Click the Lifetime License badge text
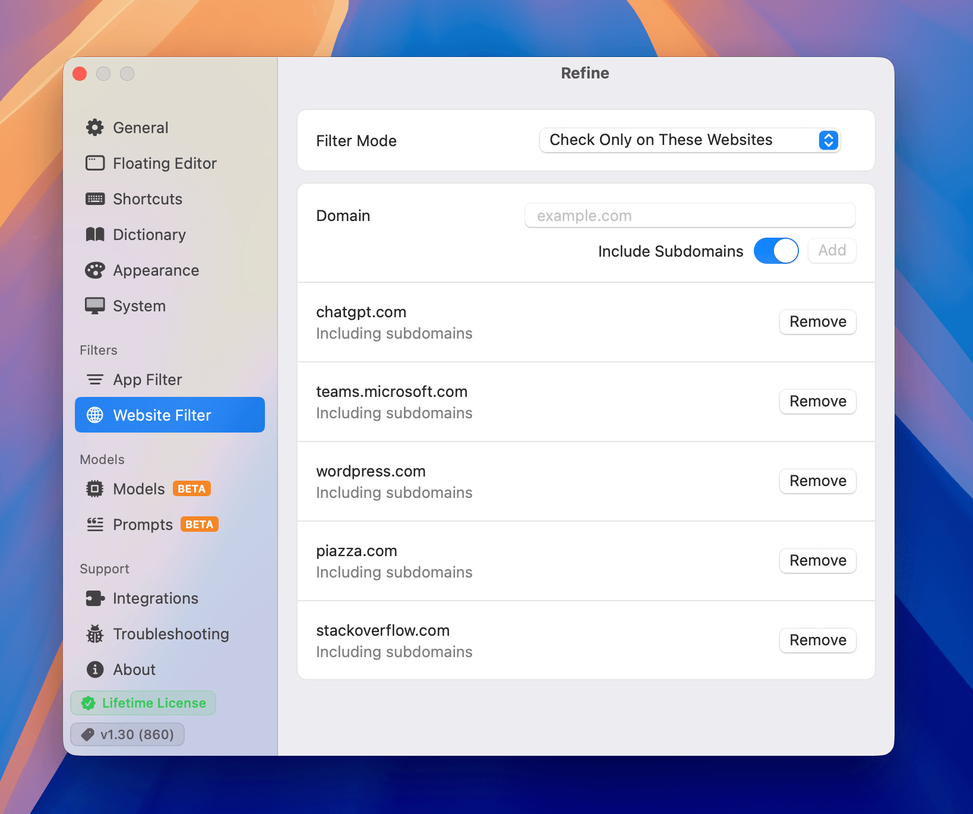 [154, 703]
